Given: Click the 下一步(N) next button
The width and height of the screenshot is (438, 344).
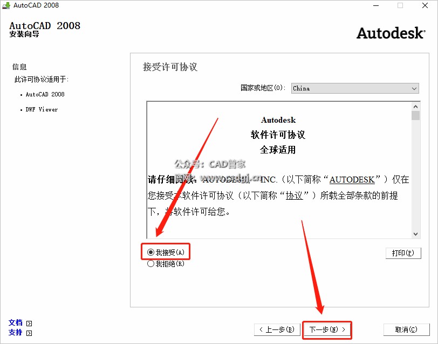Looking at the screenshot, I should click(327, 329).
